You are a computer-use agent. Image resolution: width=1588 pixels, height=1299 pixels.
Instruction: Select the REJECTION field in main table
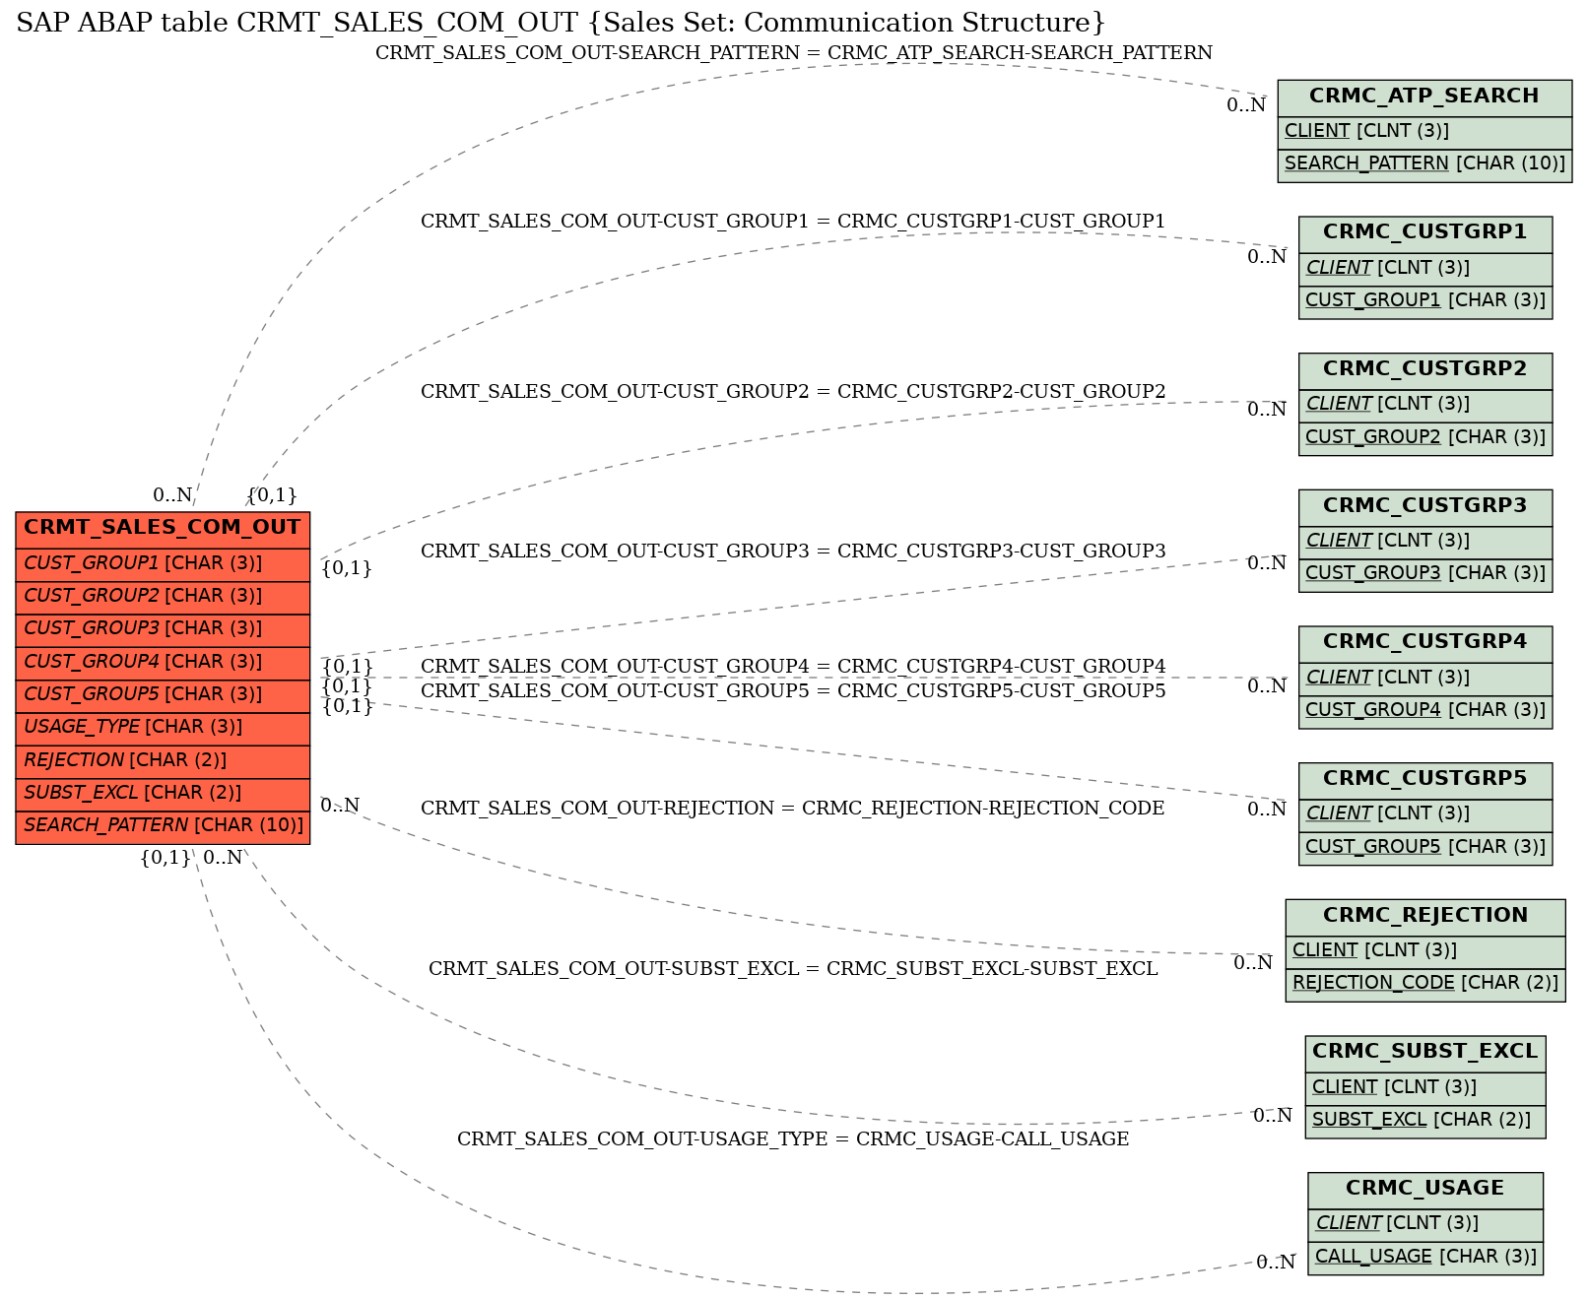163,761
